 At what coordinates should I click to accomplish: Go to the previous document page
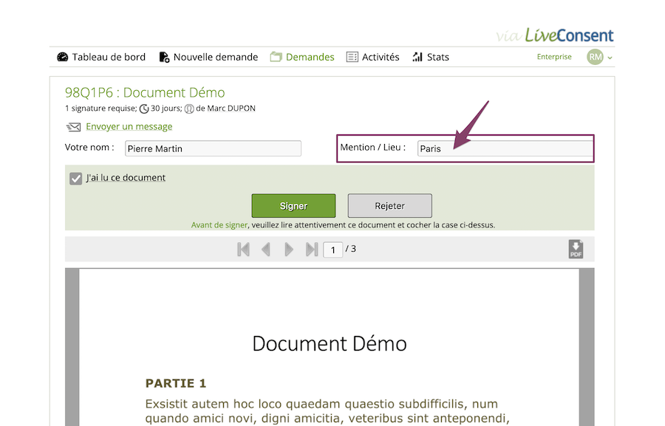point(266,250)
